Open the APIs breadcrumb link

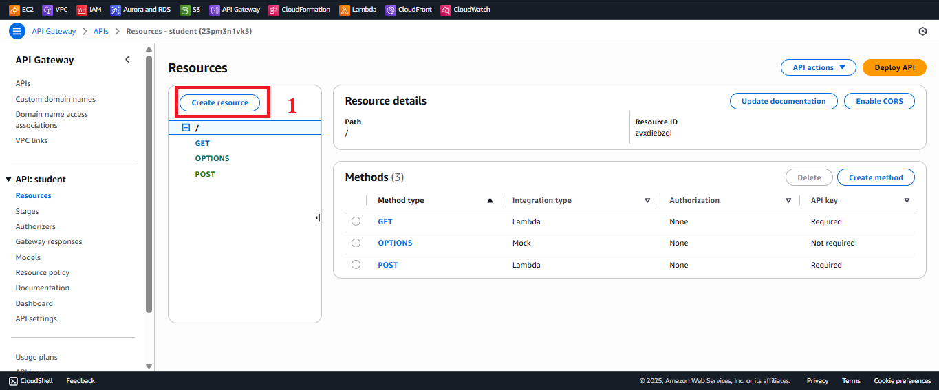pyautogui.click(x=101, y=31)
